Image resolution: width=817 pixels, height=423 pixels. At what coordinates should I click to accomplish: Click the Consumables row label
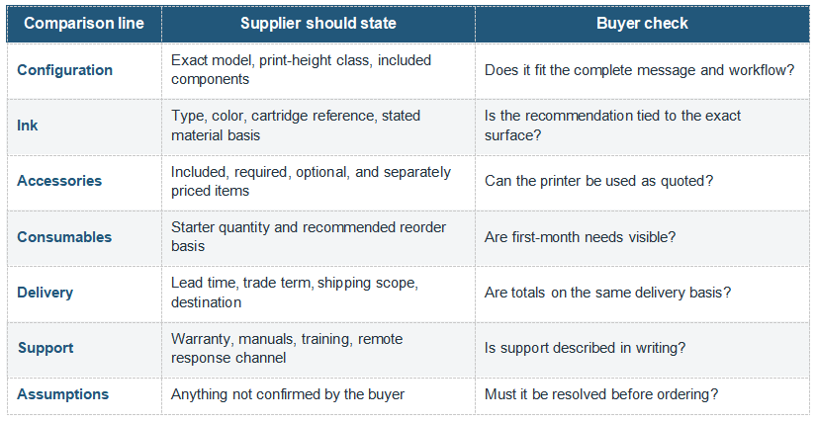[x=64, y=237]
